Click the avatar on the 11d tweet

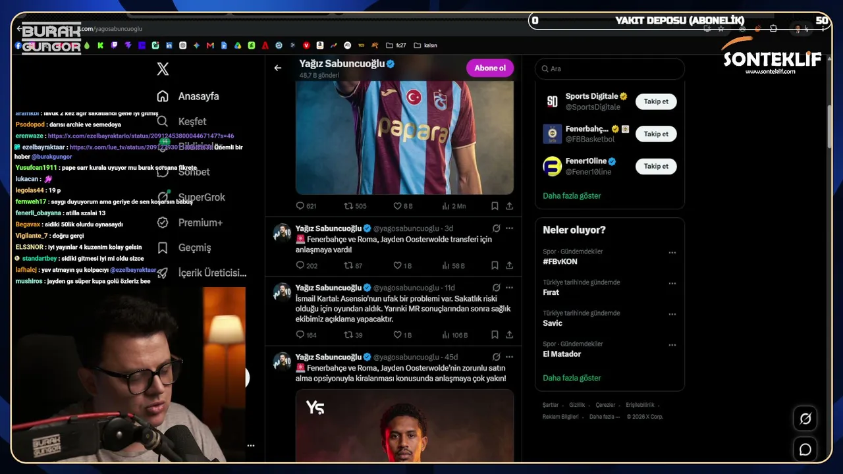point(282,292)
